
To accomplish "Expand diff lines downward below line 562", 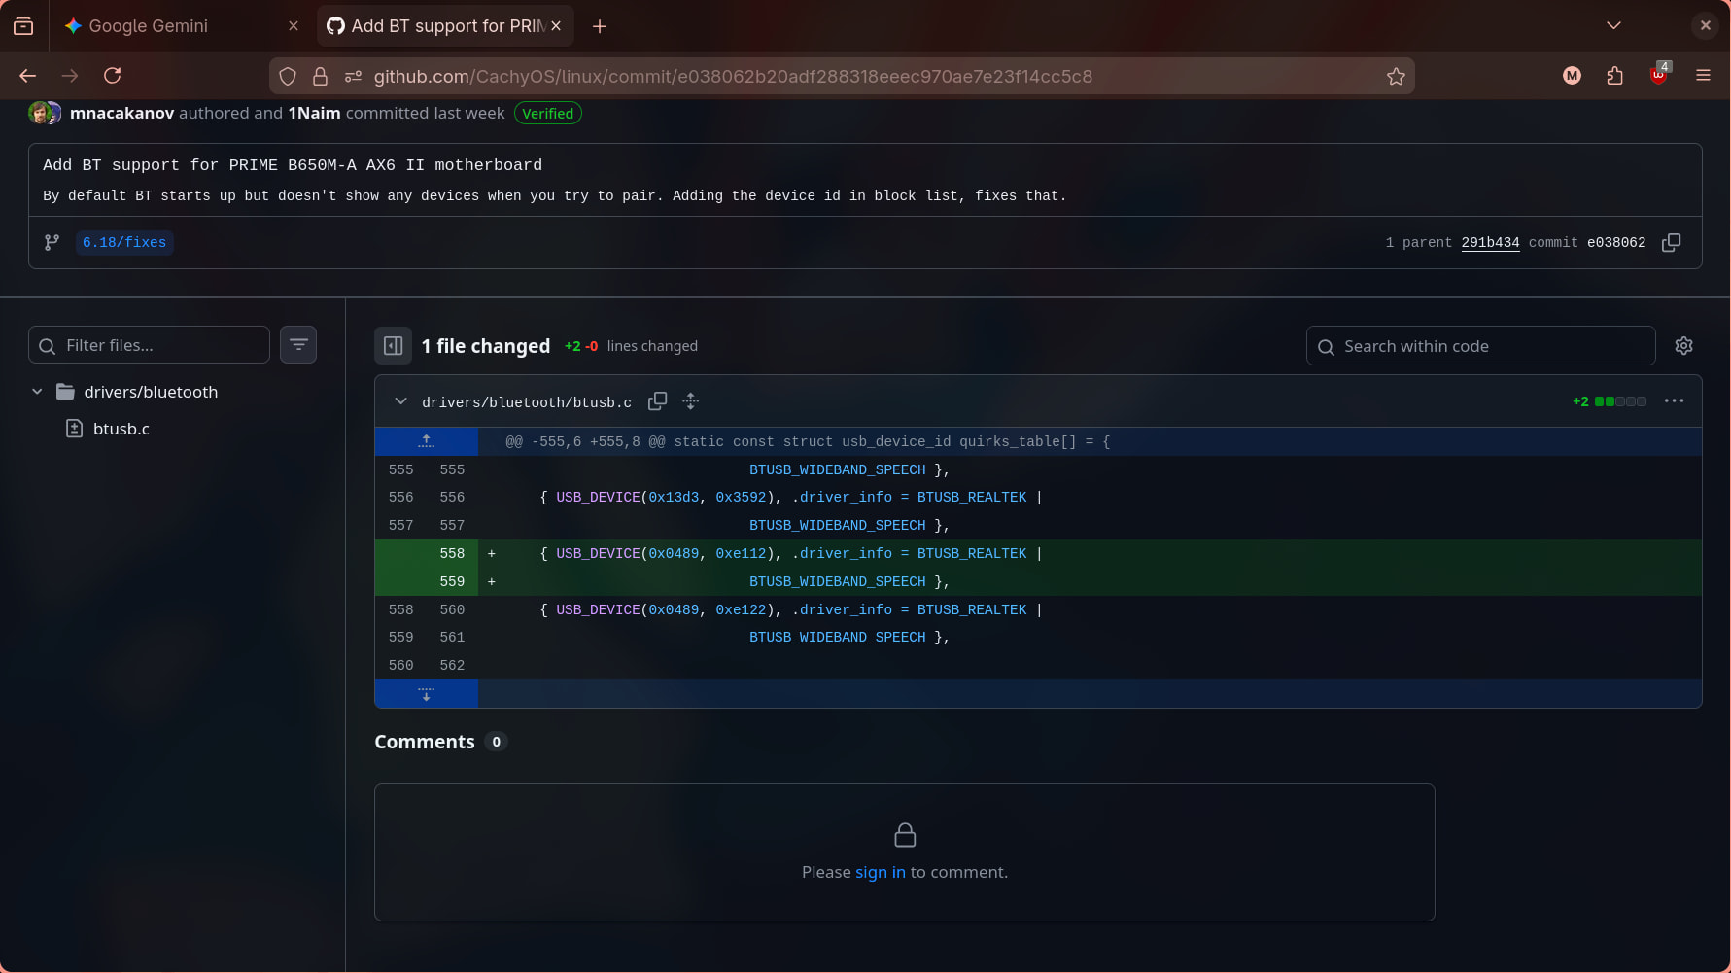I will pos(426,694).
